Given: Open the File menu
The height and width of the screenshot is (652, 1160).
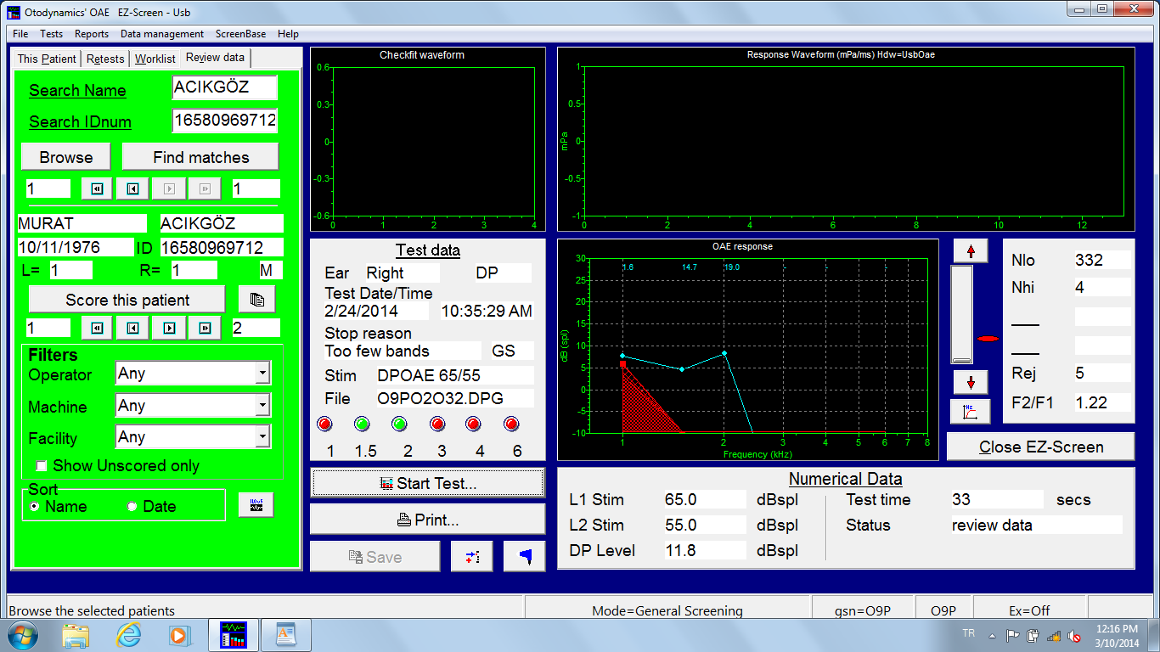Looking at the screenshot, I should (20, 34).
